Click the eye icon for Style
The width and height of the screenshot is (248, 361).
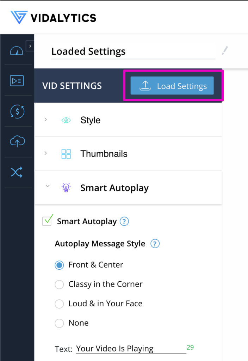click(66, 120)
